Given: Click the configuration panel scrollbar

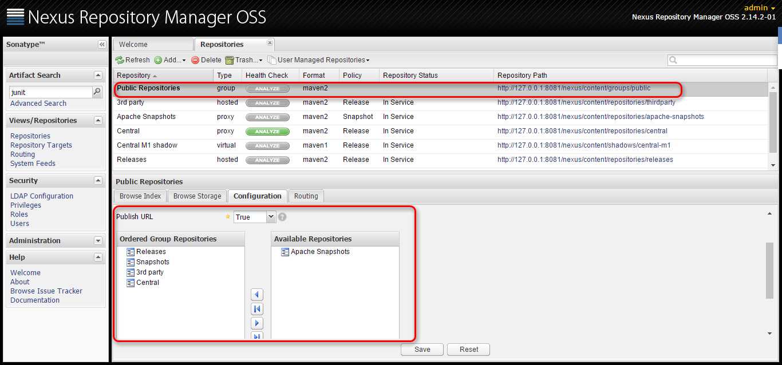Looking at the screenshot, I should 769,271.
